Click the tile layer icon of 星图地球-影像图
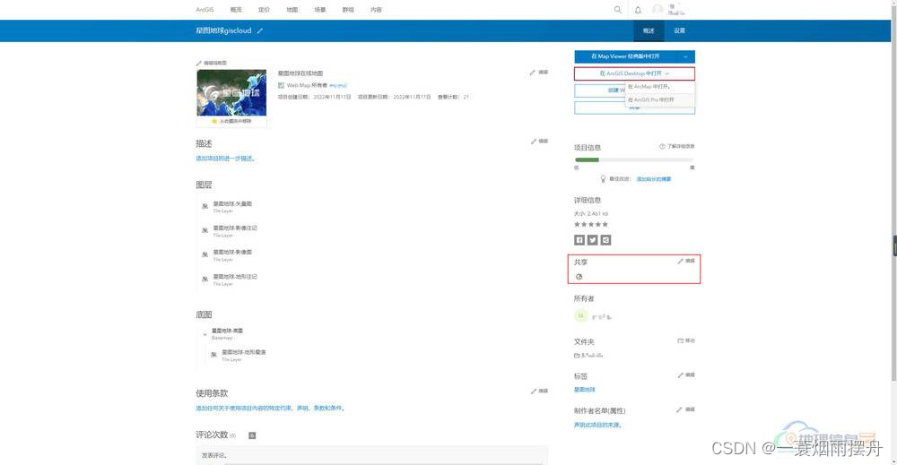The image size is (897, 465). point(205,254)
